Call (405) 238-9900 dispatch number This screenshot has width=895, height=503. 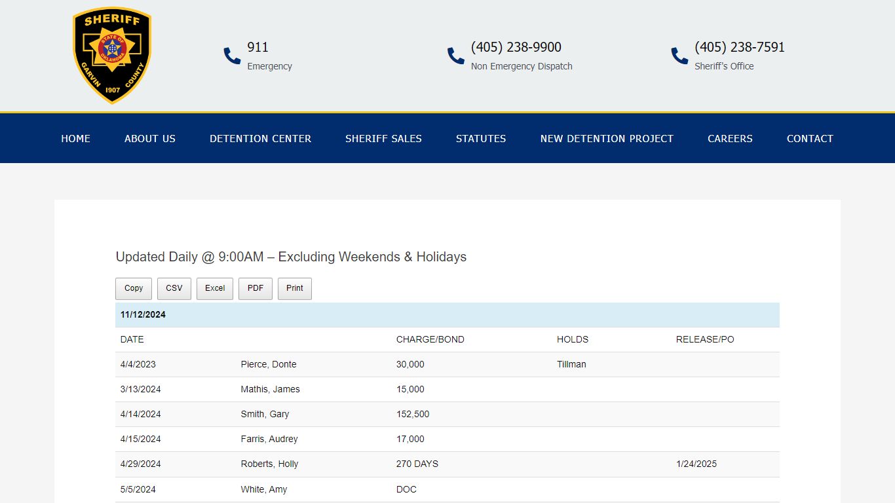click(x=516, y=47)
